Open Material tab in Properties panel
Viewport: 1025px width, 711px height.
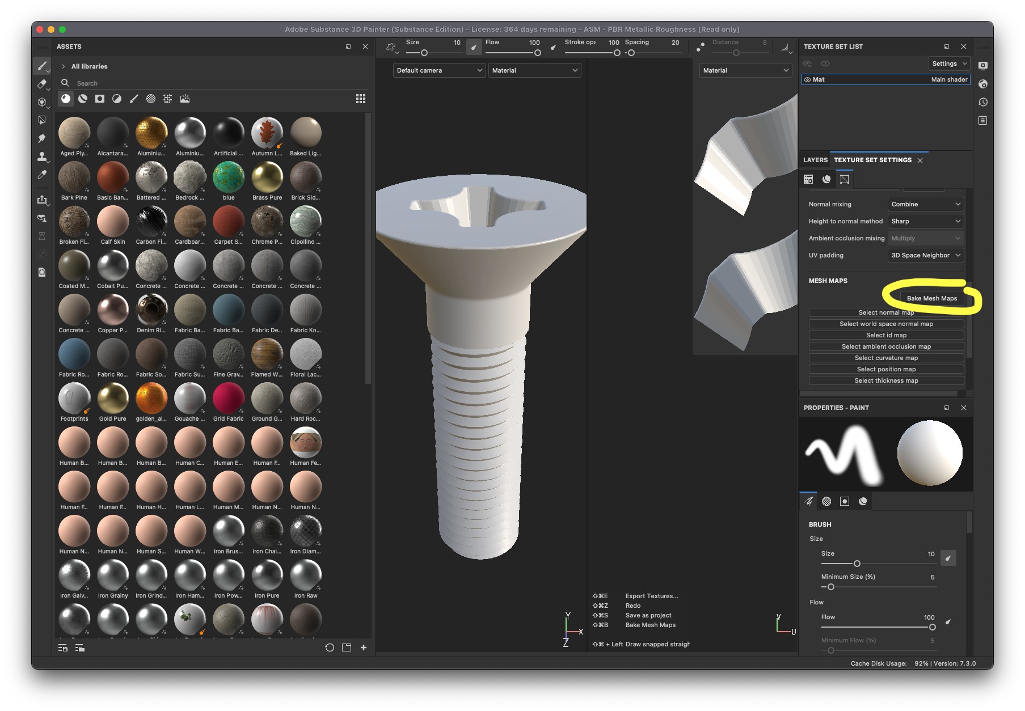(863, 501)
